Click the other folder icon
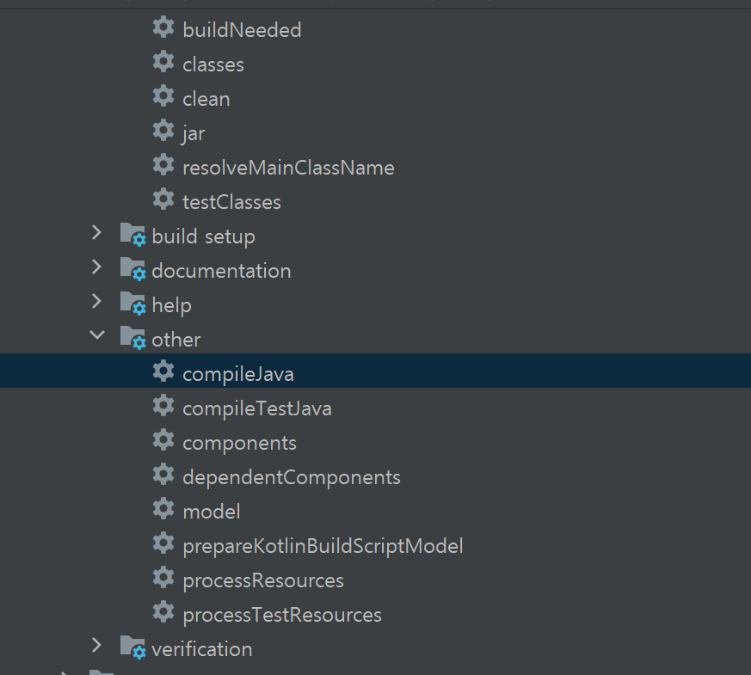Screen dimensions: 751x675 (132, 338)
